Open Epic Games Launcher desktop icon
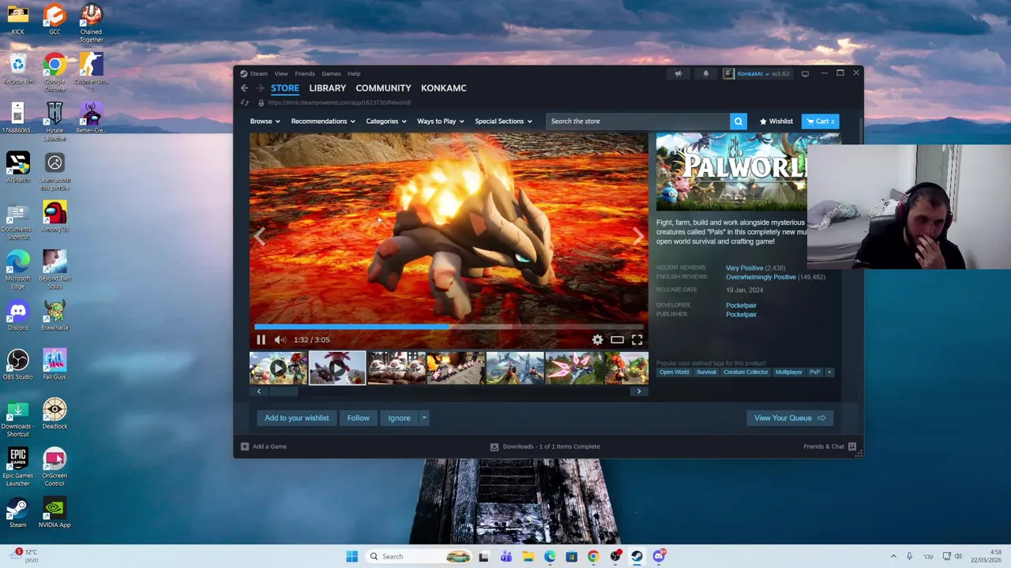1011x568 pixels. 17,467
